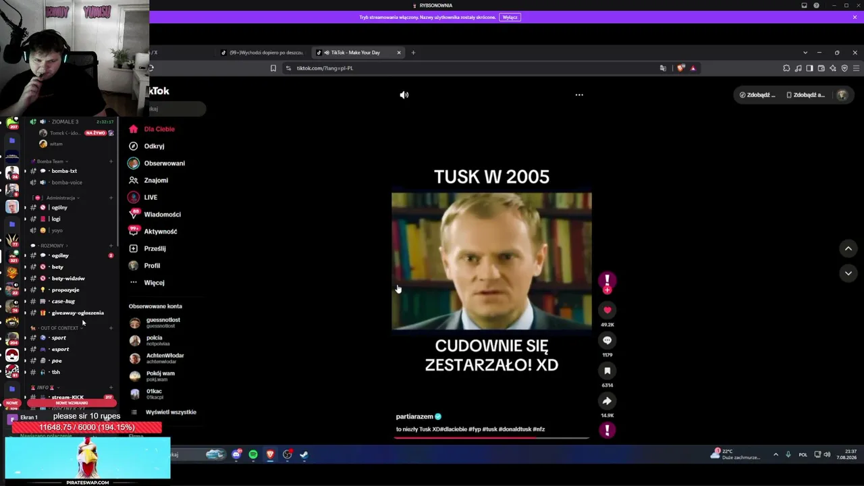Click the Brave Shields icon
The image size is (864, 486).
[x=680, y=68]
